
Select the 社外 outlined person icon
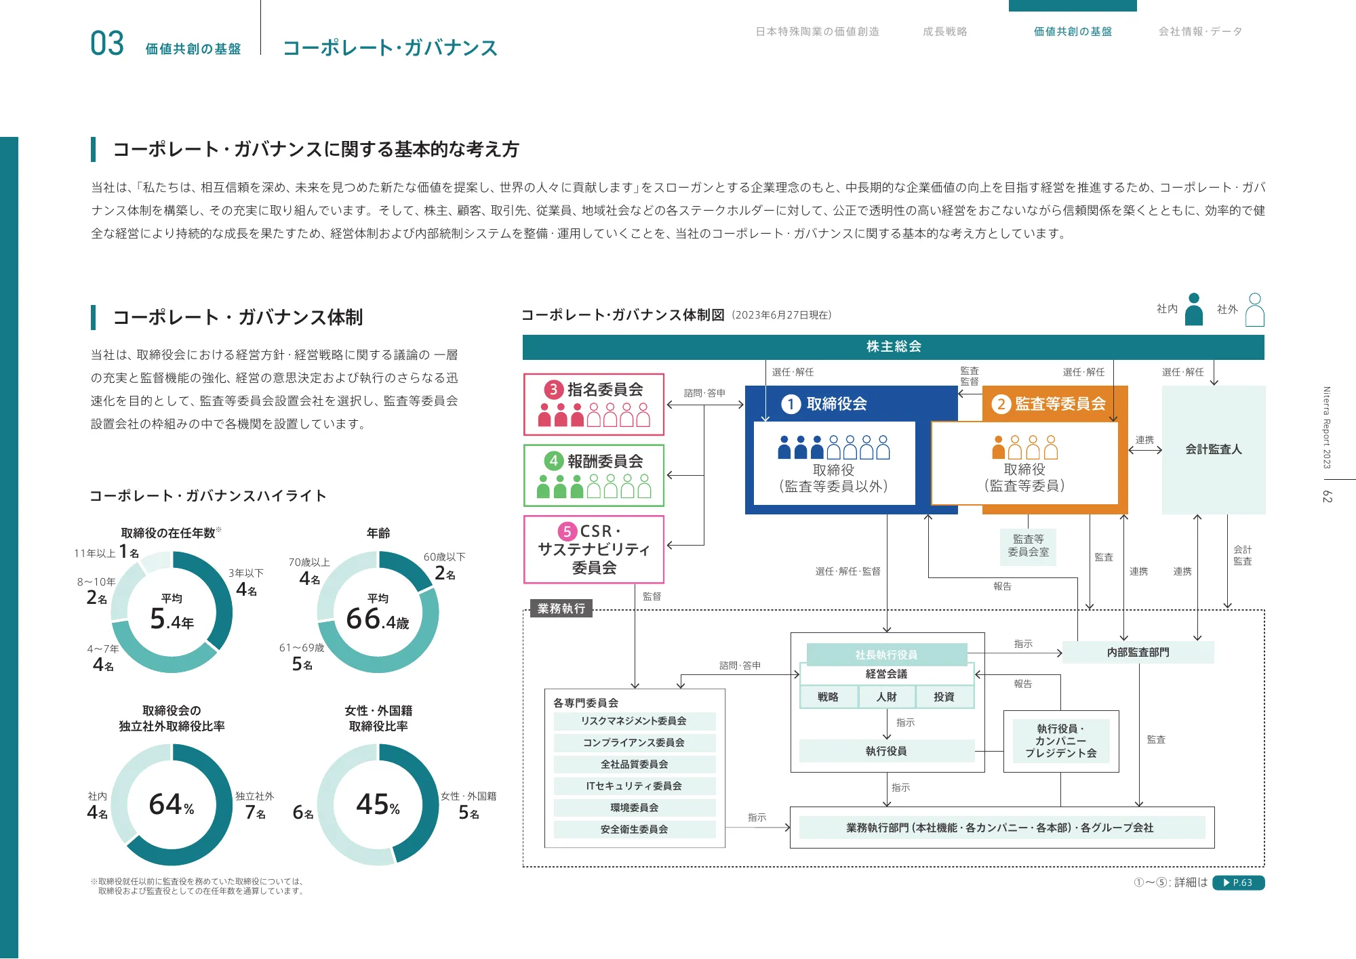click(x=1256, y=311)
